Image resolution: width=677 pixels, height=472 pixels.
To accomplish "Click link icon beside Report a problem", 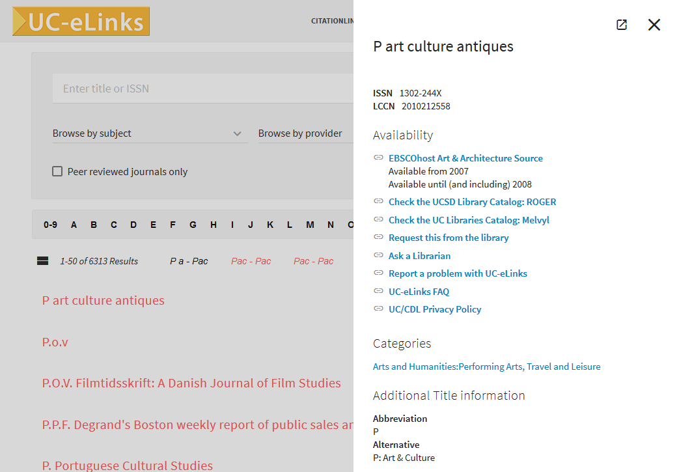I will (379, 273).
